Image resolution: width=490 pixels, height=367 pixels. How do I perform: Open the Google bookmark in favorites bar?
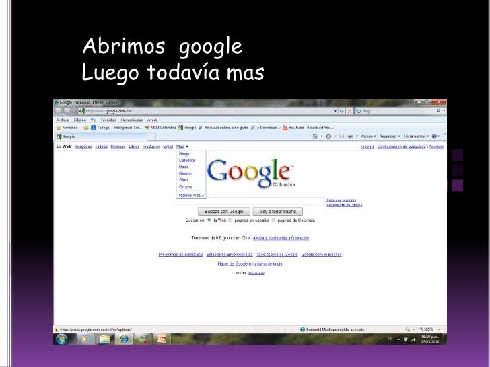pyautogui.click(x=187, y=128)
